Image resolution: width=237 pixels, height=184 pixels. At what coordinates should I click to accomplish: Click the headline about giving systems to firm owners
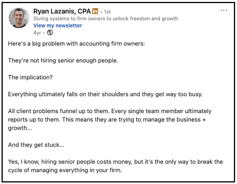[x=106, y=19]
